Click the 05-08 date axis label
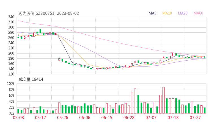Screen dimensions: 209x124 tap(18, 118)
